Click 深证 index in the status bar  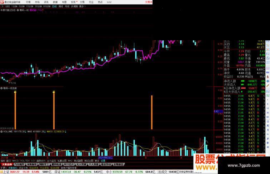(57, 172)
